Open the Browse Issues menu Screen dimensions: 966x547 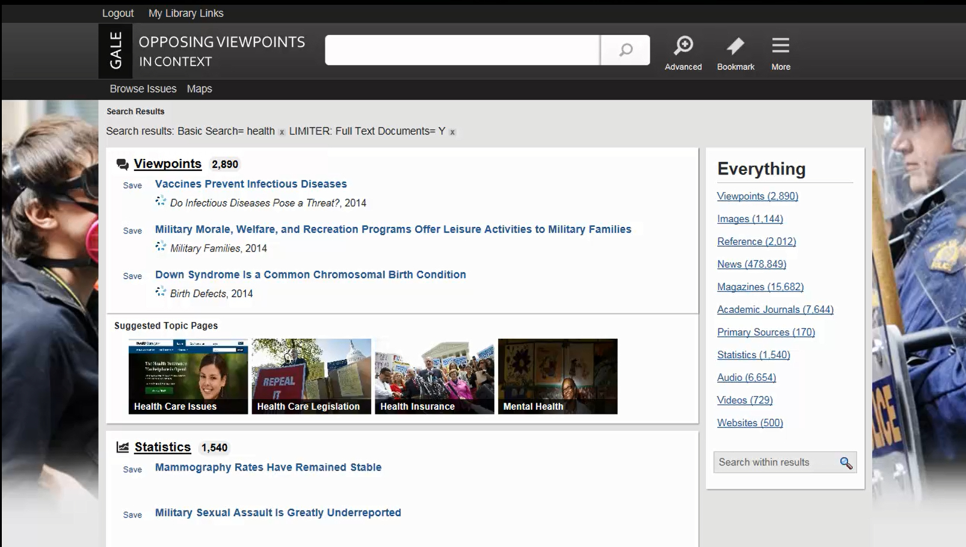pyautogui.click(x=143, y=89)
